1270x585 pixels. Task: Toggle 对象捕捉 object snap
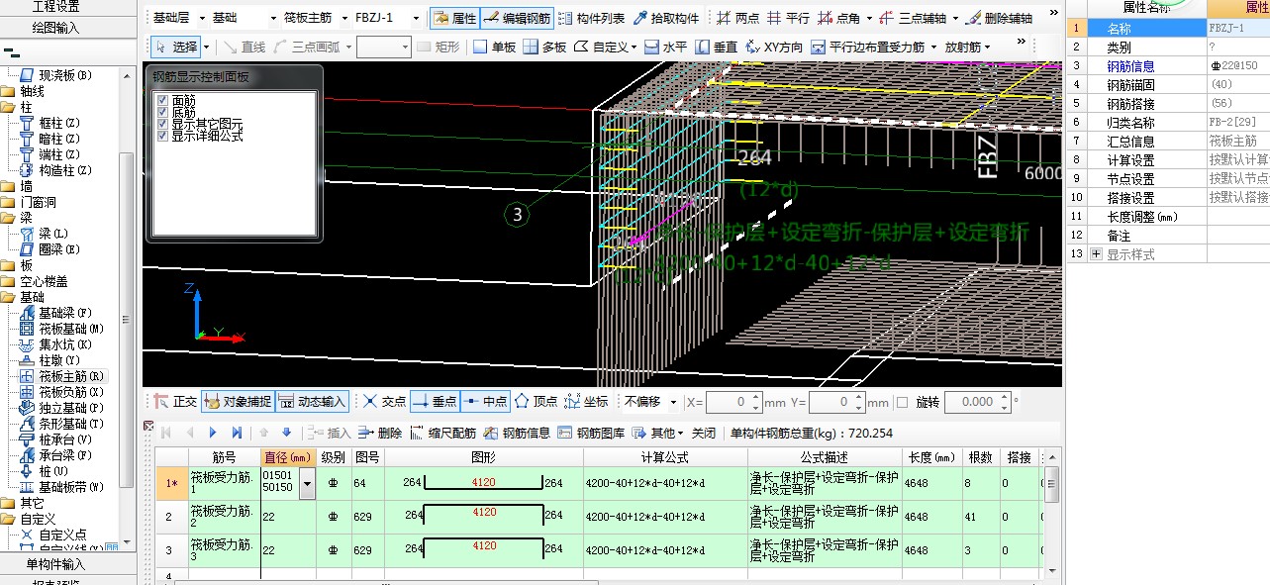click(x=237, y=402)
